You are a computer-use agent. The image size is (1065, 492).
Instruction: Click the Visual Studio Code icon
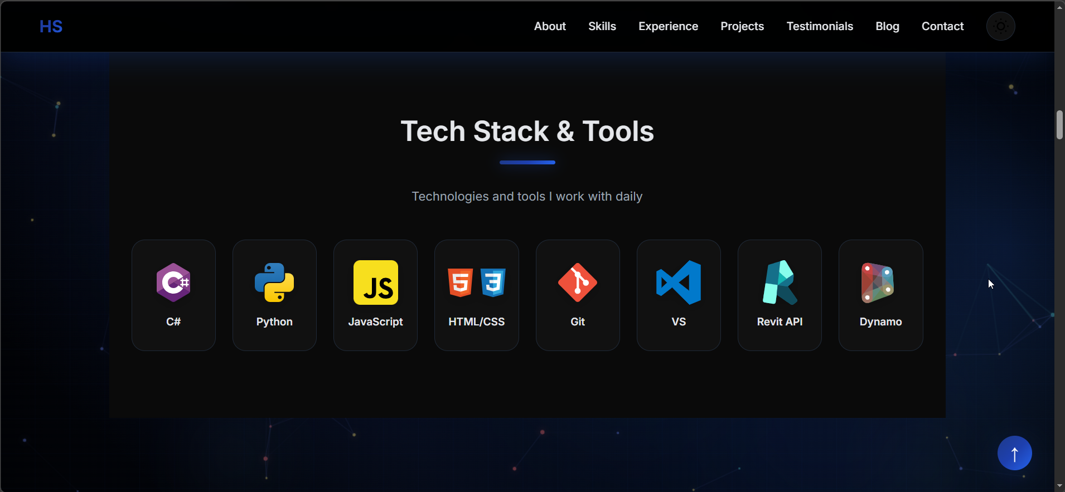[x=679, y=282]
